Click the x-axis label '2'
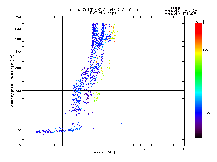 point(62,149)
